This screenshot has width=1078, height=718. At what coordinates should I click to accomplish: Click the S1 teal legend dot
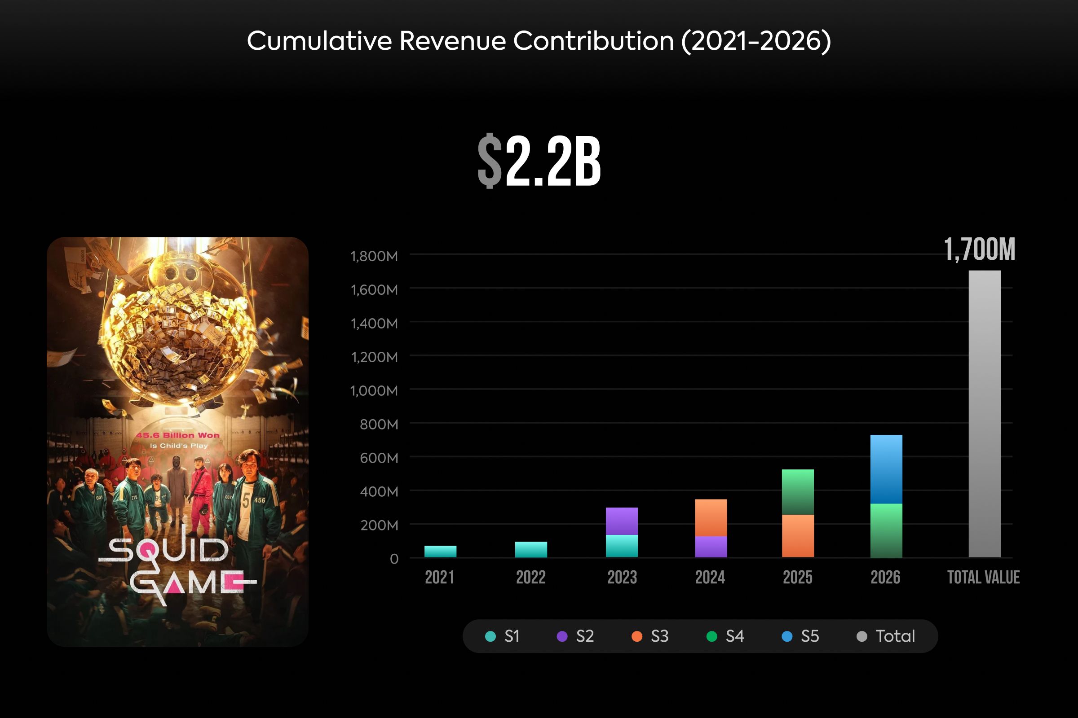pyautogui.click(x=490, y=636)
